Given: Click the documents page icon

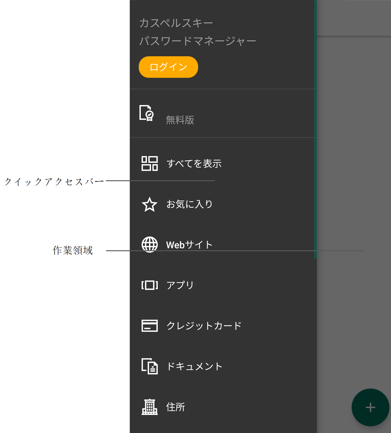Looking at the screenshot, I should tap(149, 366).
